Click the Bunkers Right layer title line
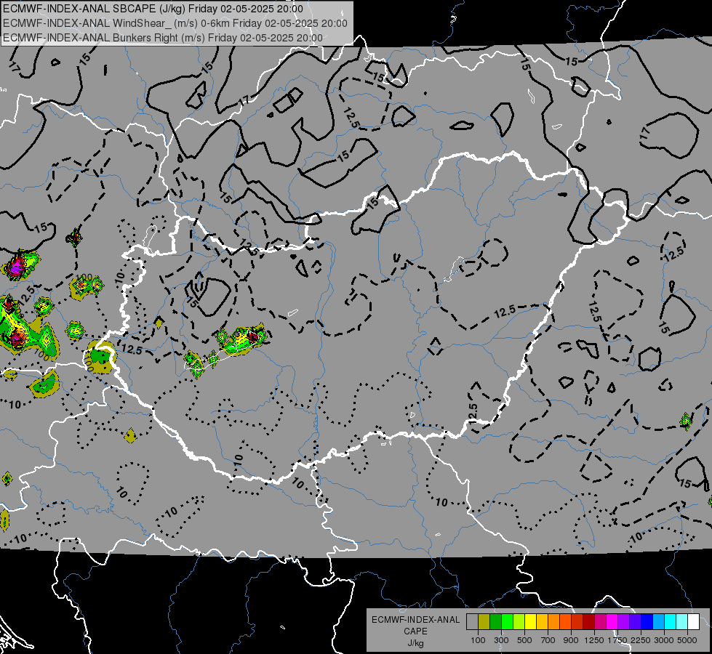Viewport: 712px width, 654px height. point(163,38)
